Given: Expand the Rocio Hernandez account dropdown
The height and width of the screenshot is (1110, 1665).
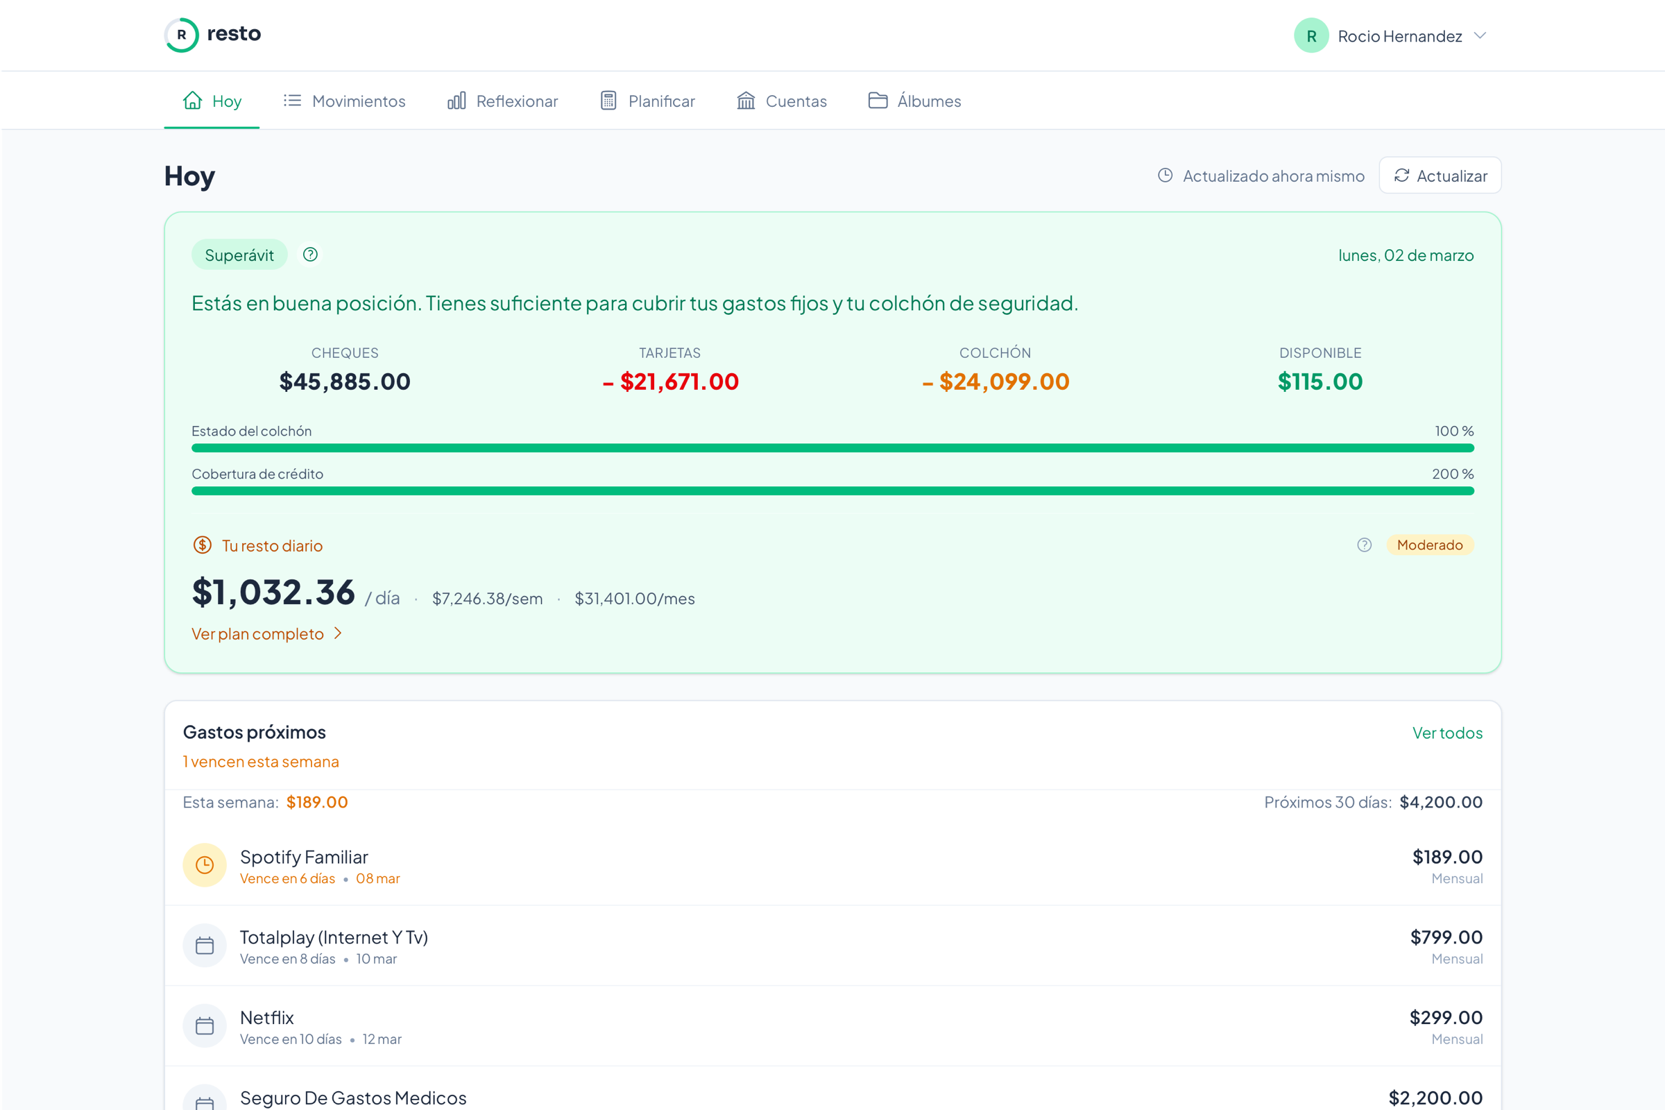Looking at the screenshot, I should click(x=1480, y=36).
